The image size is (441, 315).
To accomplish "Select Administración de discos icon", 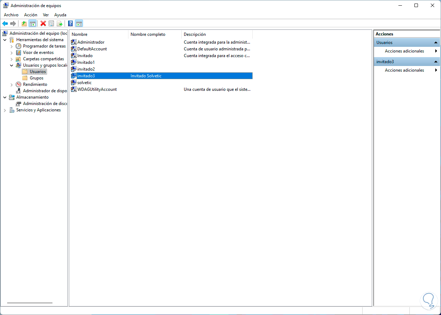I will pos(18,104).
